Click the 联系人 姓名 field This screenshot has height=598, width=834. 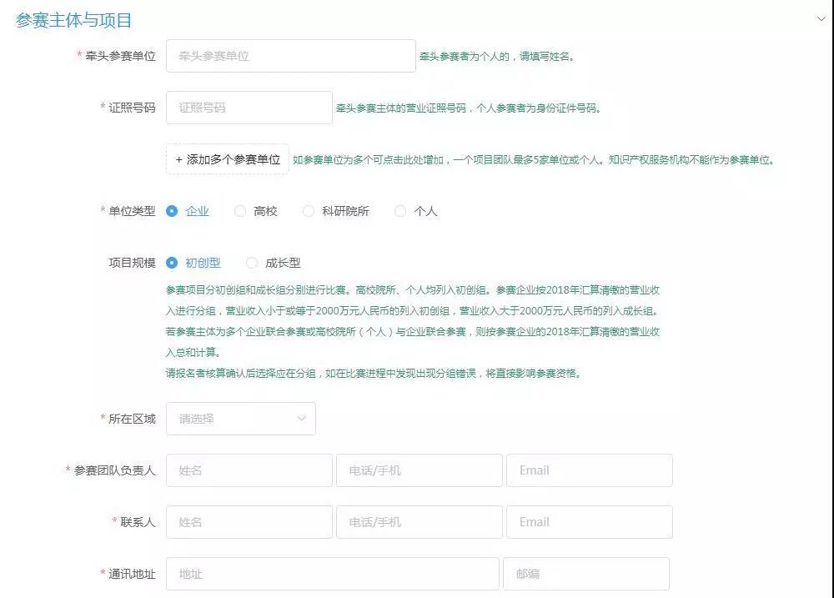(249, 521)
